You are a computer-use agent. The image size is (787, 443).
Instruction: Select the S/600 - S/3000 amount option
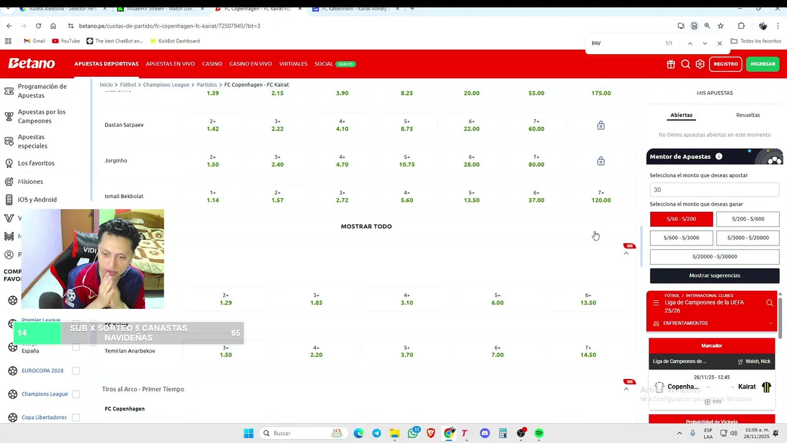pyautogui.click(x=681, y=237)
